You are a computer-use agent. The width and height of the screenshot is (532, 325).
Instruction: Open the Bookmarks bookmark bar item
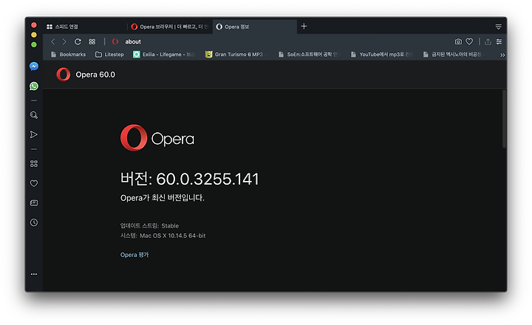coord(68,55)
